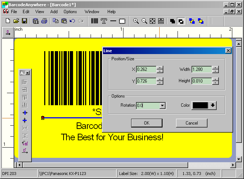Image resolution: width=244 pixels, height=179 pixels.
Task: Cancel the Line dialog
Action: click(191, 123)
